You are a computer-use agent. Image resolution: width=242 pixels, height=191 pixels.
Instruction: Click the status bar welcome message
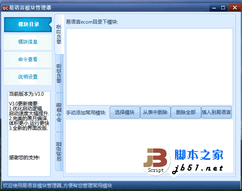click(x=57, y=185)
